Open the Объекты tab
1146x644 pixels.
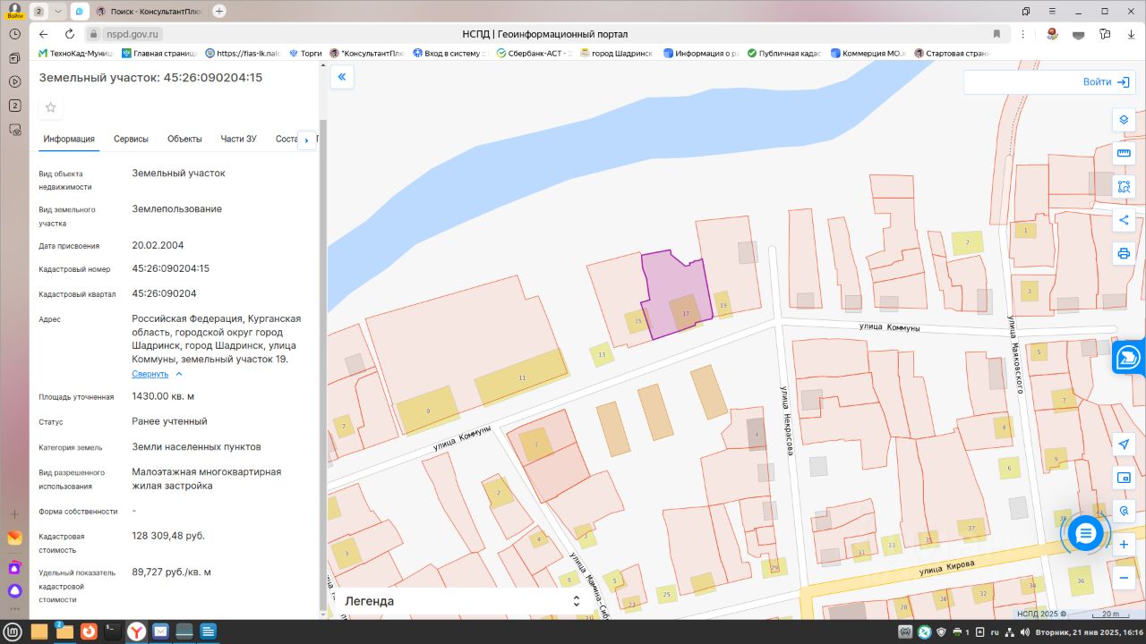[184, 139]
